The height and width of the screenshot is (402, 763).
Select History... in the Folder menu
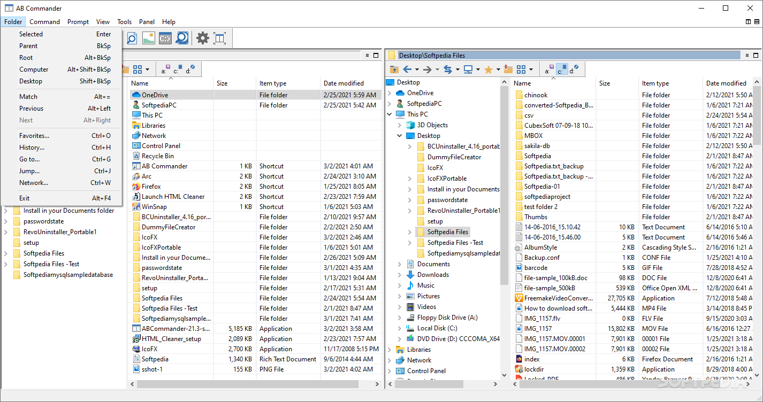point(62,148)
